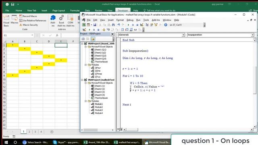Save the VBA project with the floppy icon

coord(95,25)
